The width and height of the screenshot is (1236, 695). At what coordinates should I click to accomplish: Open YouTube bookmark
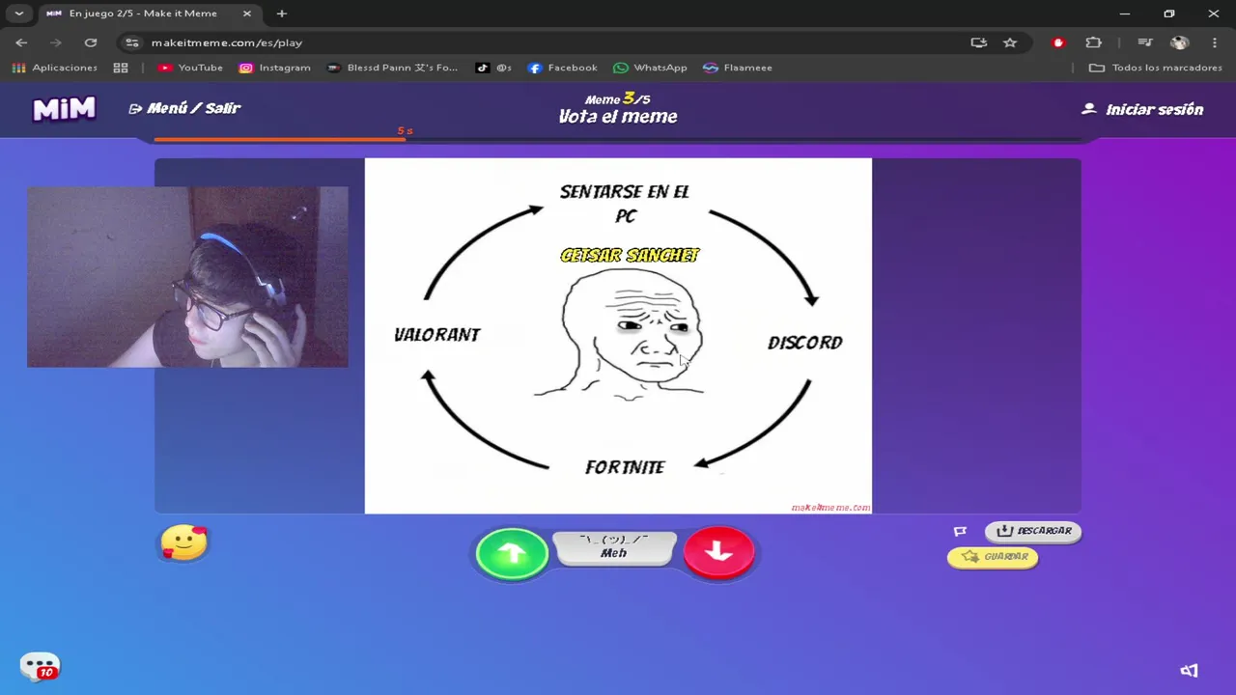(190, 68)
